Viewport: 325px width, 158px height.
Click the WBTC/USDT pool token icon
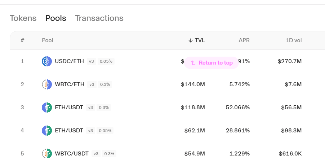[x=47, y=154]
